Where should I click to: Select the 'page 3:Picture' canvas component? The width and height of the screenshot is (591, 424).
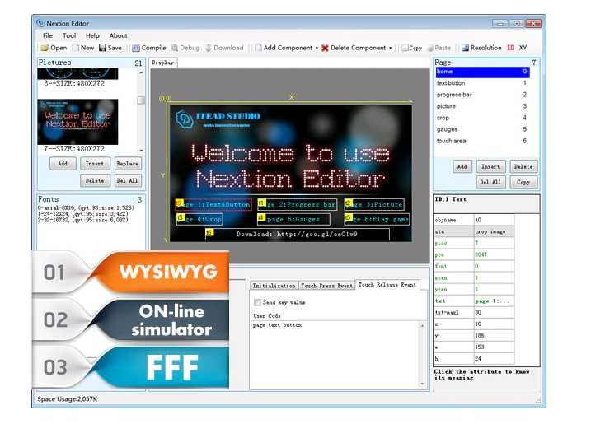click(x=374, y=204)
